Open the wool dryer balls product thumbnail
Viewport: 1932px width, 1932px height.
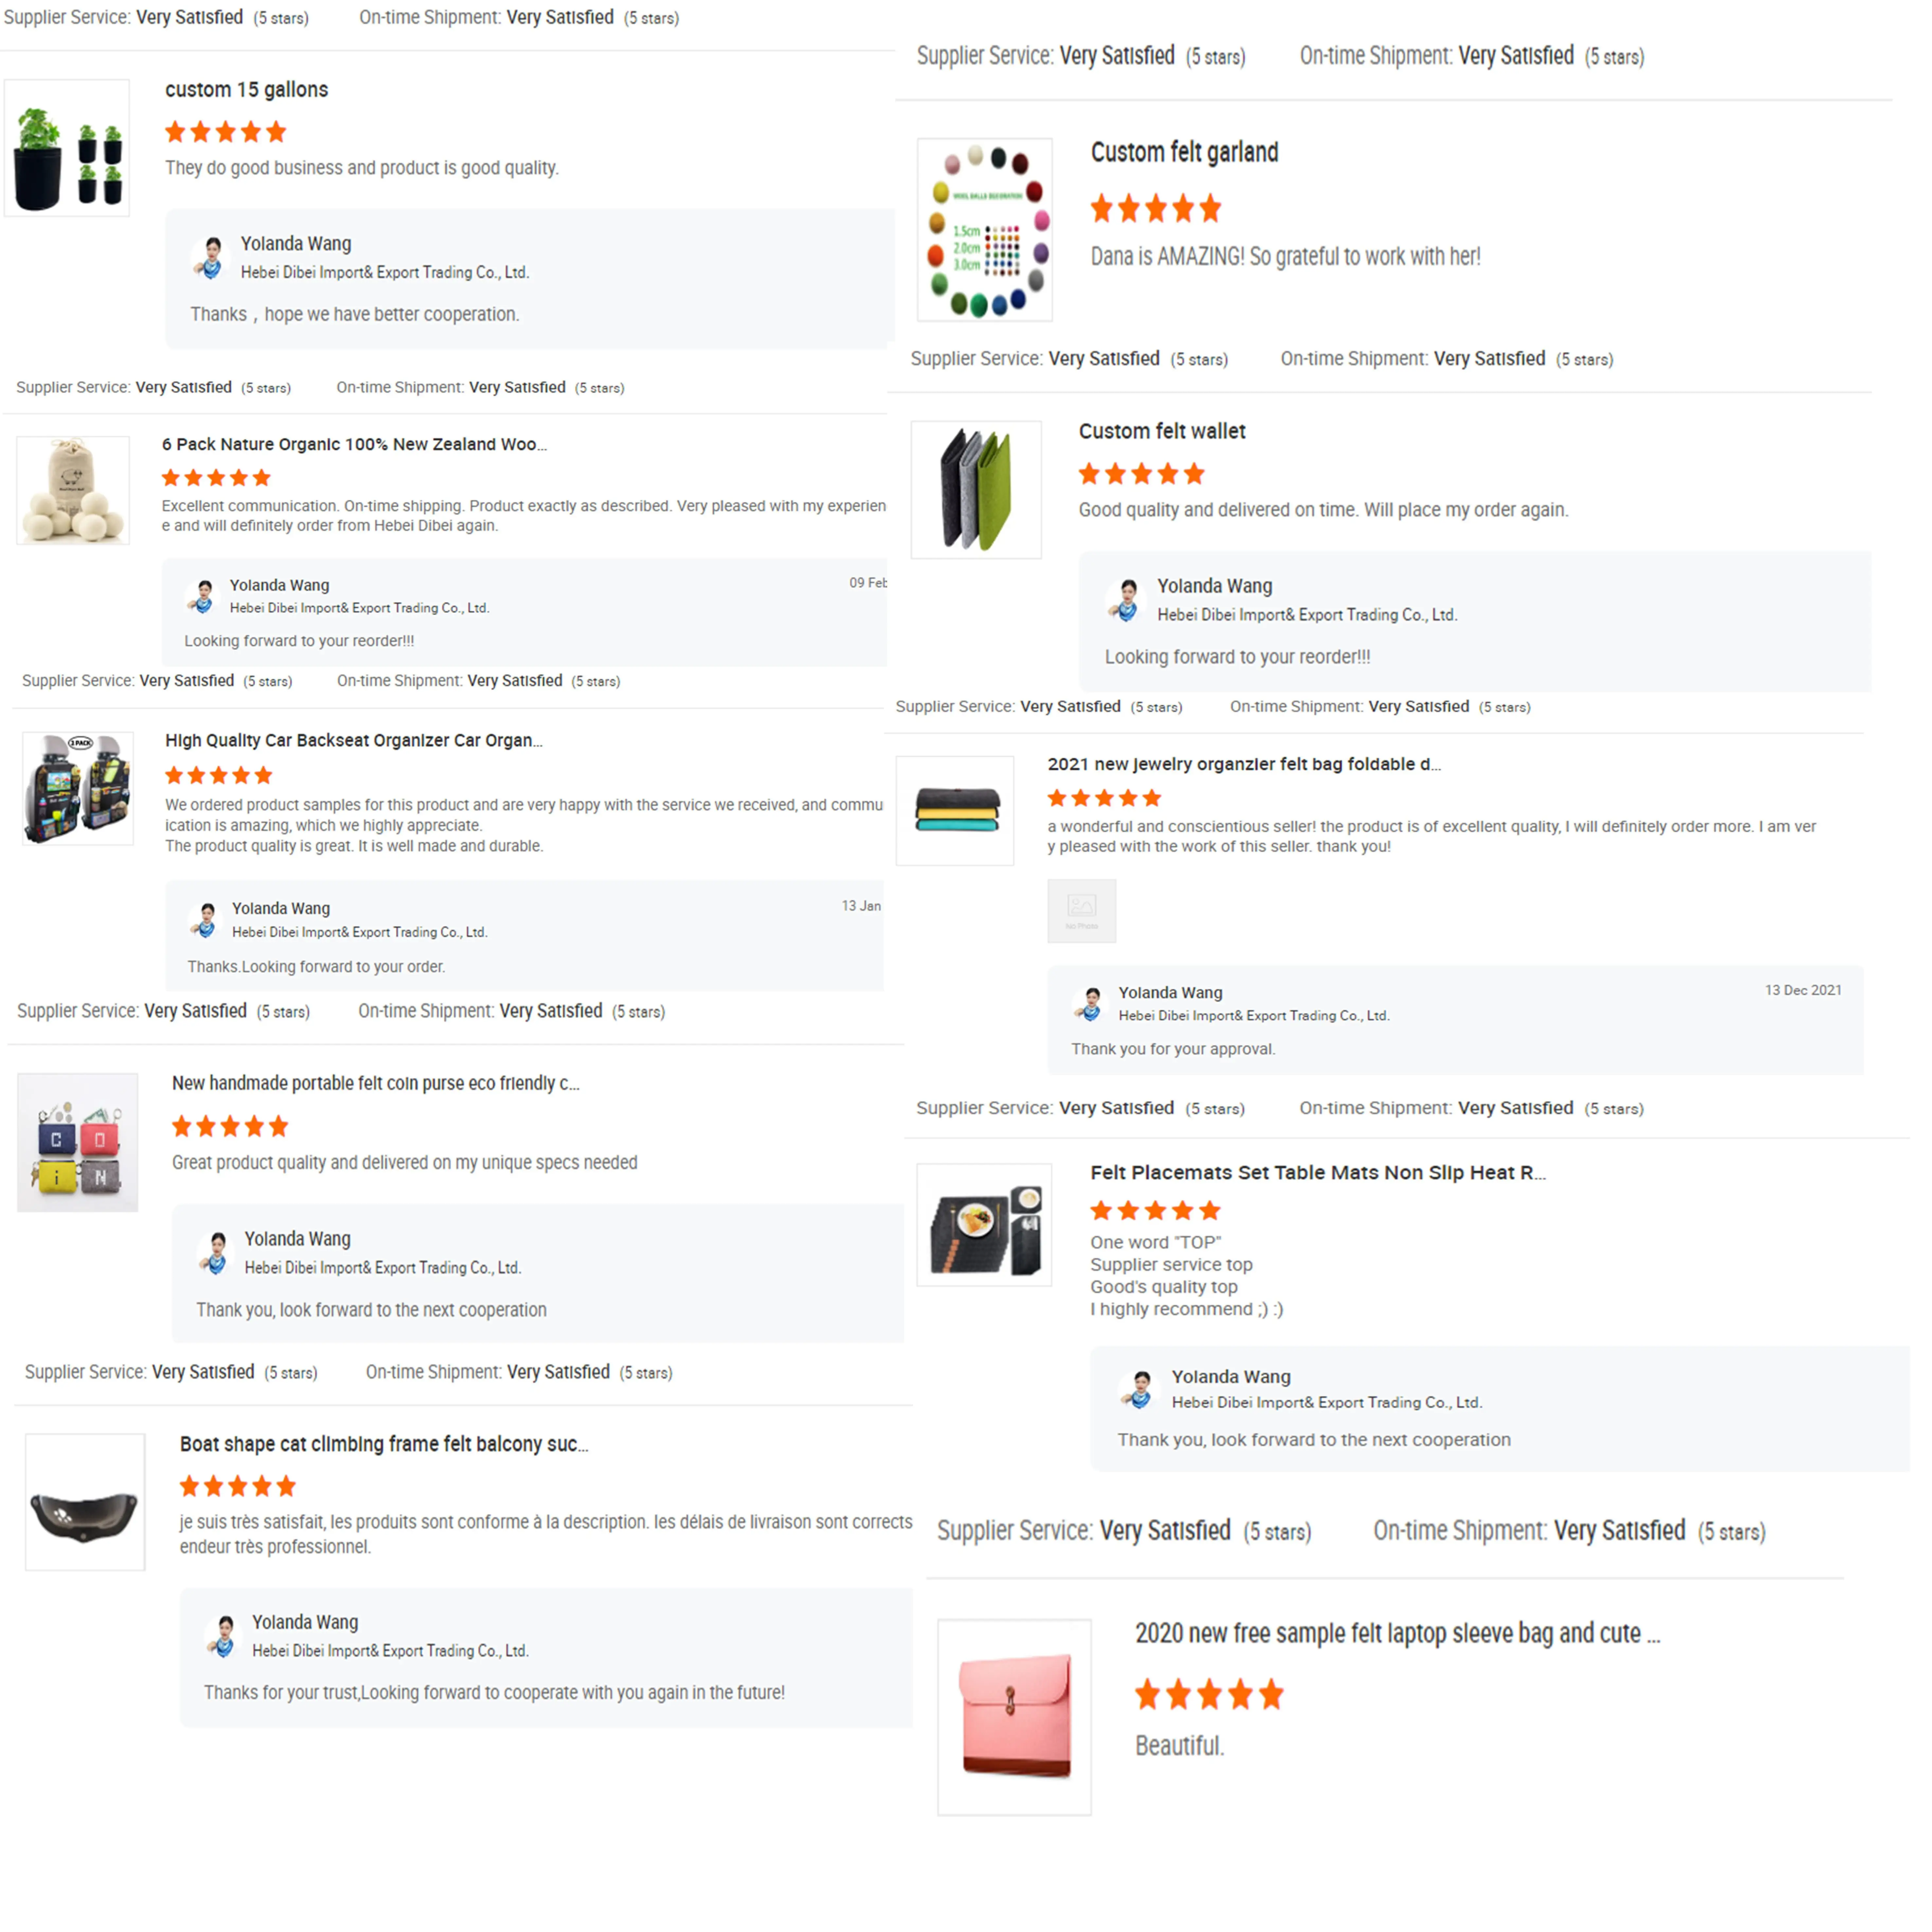tap(73, 490)
